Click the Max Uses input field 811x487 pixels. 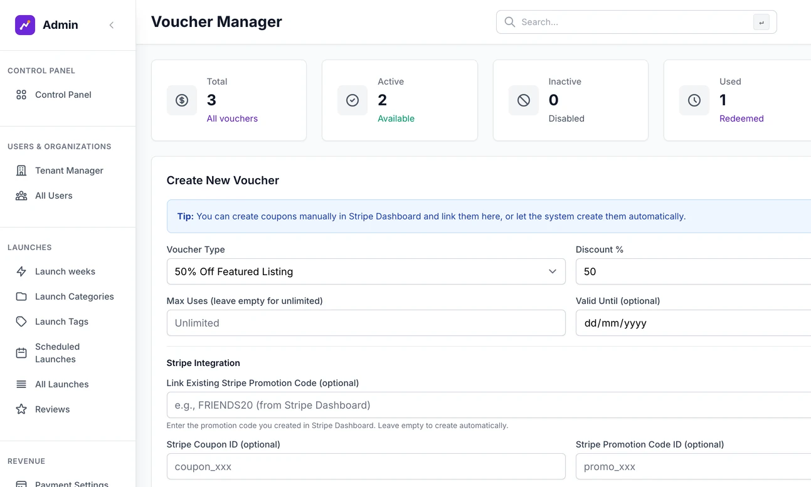(366, 323)
